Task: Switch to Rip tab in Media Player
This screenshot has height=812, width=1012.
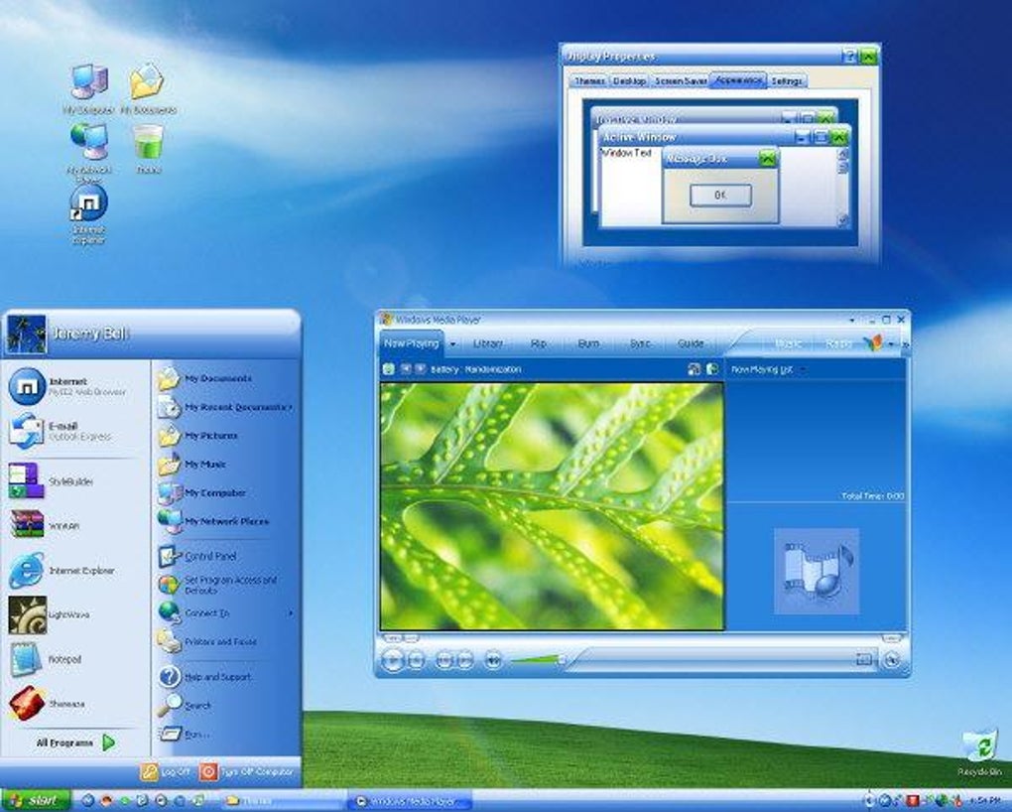Action: 539,343
